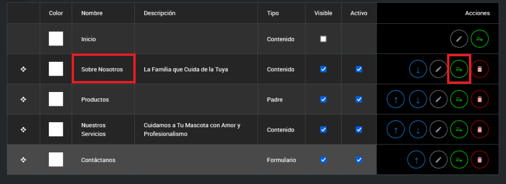Viewport: 506px width, 184px height.
Task: Click the Nombre column header
Action: (x=92, y=13)
